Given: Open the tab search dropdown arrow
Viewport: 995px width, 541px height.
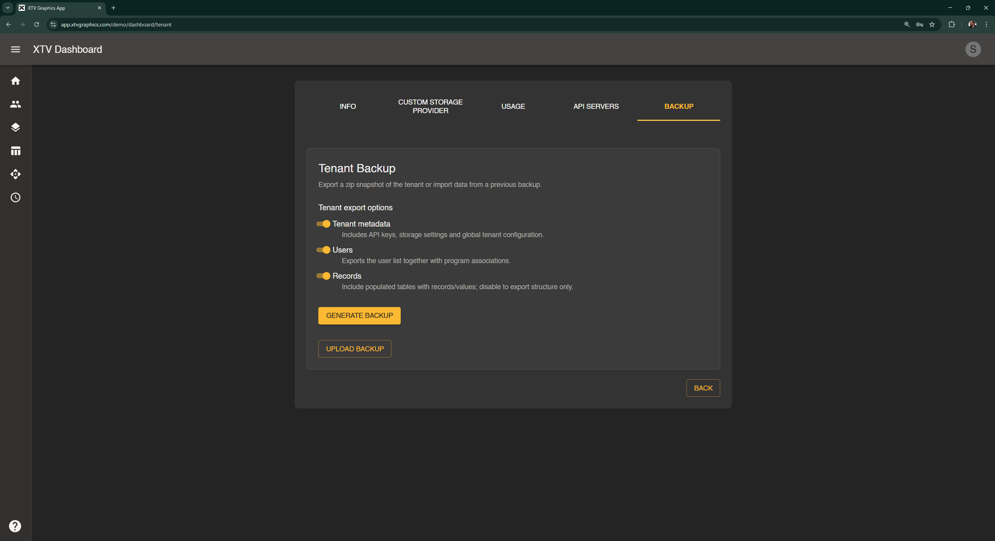Looking at the screenshot, I should [x=8, y=8].
